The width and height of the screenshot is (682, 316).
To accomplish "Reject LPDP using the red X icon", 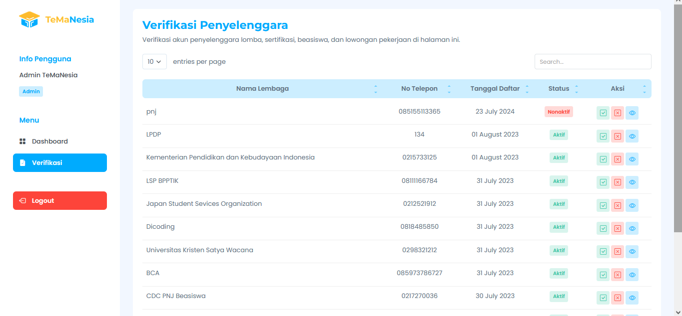I will click(x=618, y=136).
